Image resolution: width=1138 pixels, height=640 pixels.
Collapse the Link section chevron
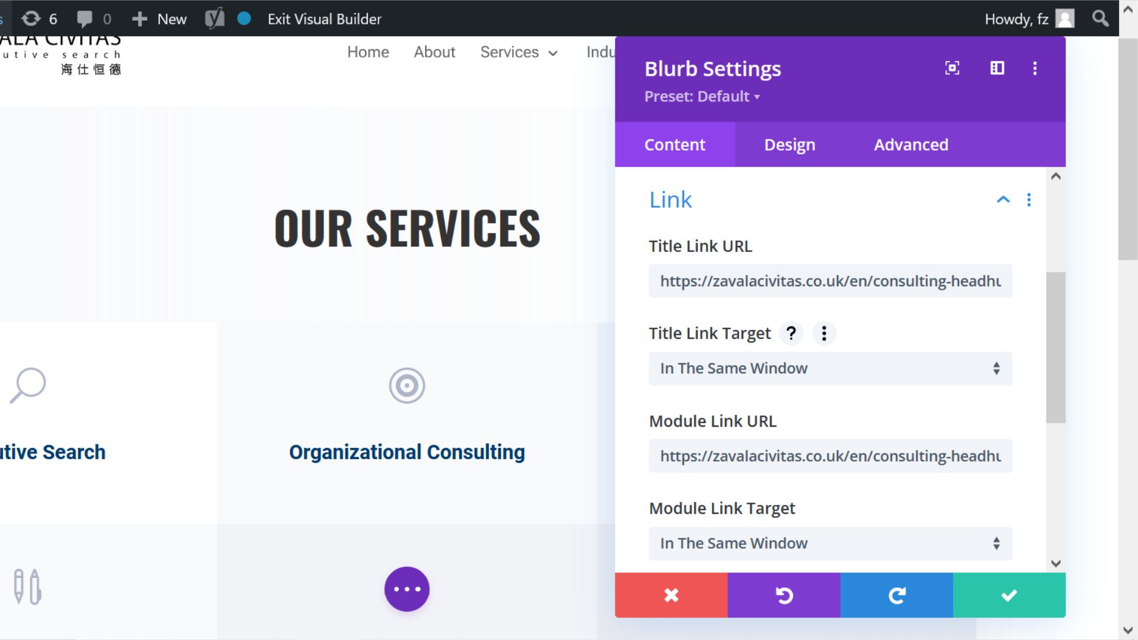[1003, 200]
